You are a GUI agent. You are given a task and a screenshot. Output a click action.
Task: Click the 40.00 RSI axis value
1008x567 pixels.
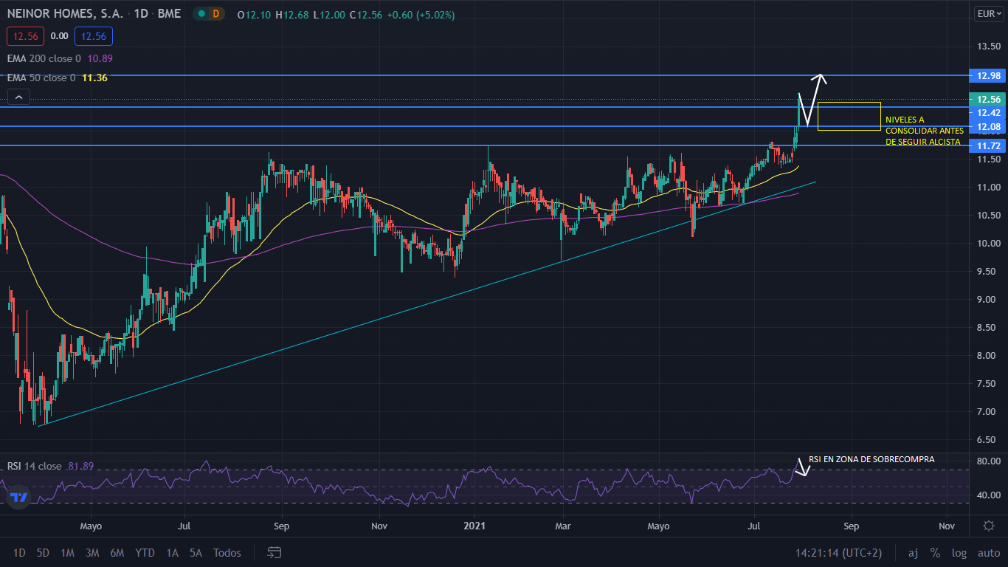point(988,495)
